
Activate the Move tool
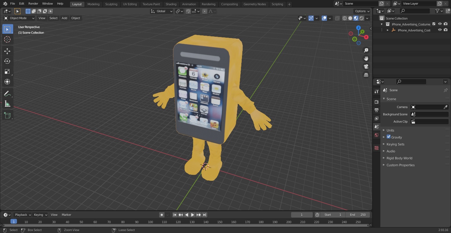7,51
